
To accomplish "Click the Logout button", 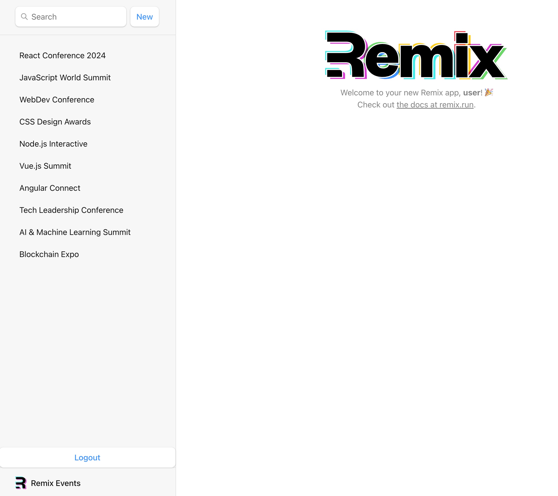I will pos(87,457).
